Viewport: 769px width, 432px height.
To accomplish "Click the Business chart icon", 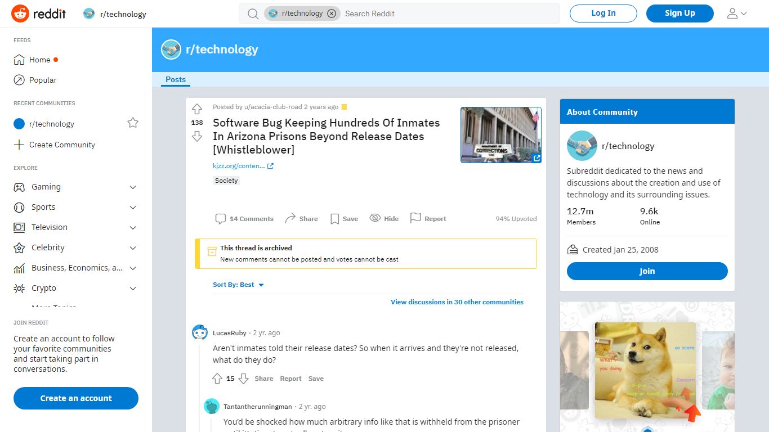I will 19,268.
